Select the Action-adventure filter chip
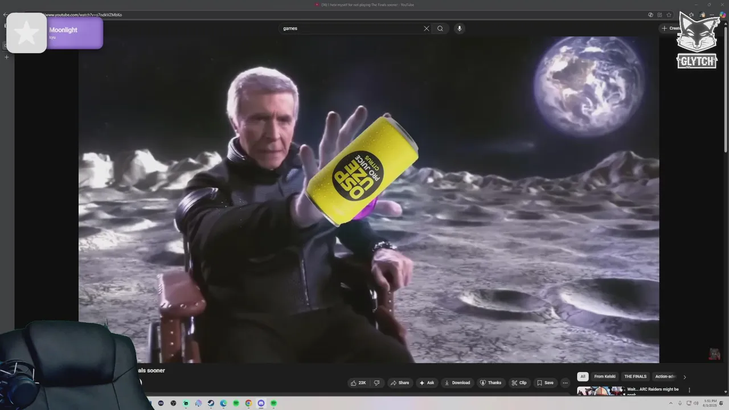 (665, 376)
